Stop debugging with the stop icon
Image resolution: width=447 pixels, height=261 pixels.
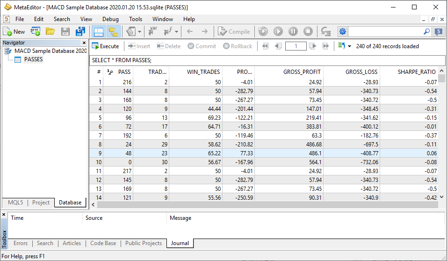click(308, 31)
